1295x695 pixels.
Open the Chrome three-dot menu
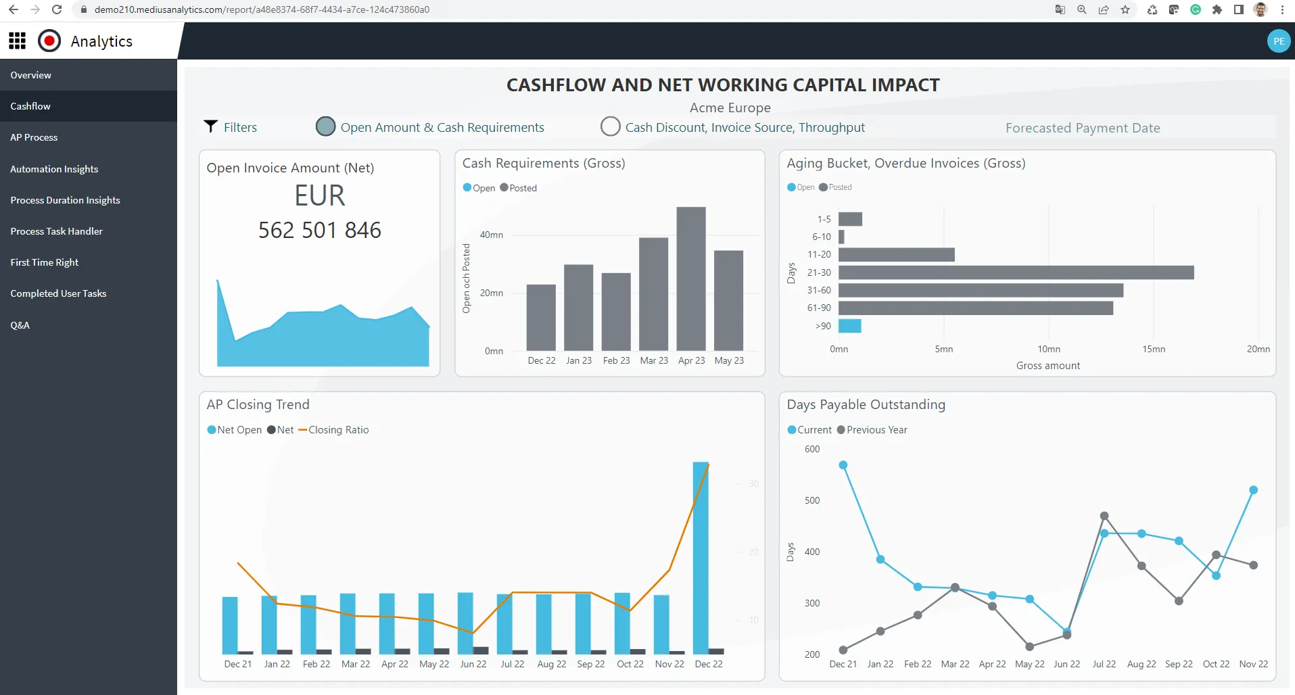click(x=1282, y=9)
